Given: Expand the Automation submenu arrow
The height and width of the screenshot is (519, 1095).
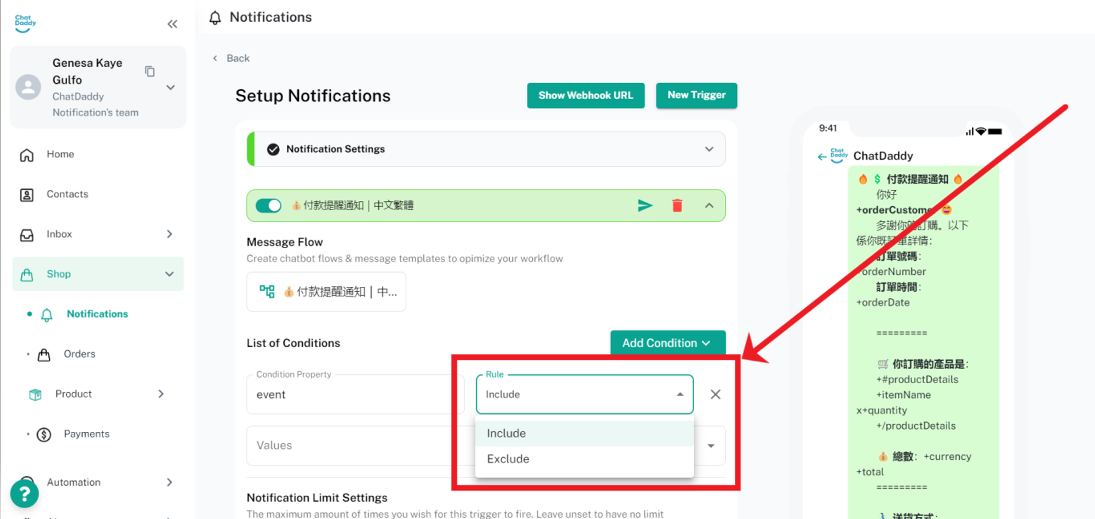Looking at the screenshot, I should [169, 482].
